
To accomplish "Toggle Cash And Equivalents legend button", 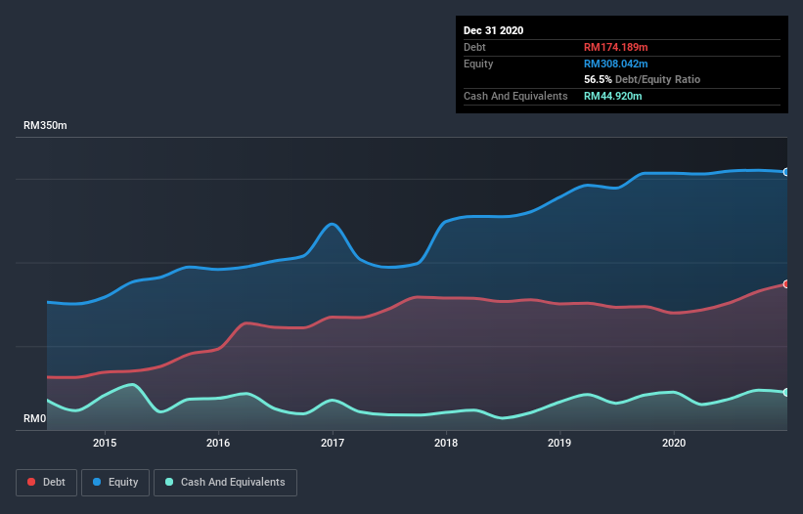I will pos(225,483).
